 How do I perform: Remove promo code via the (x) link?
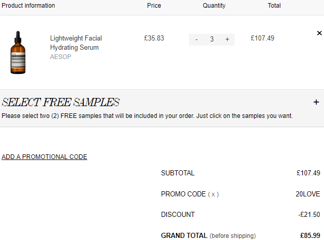pos(213,194)
